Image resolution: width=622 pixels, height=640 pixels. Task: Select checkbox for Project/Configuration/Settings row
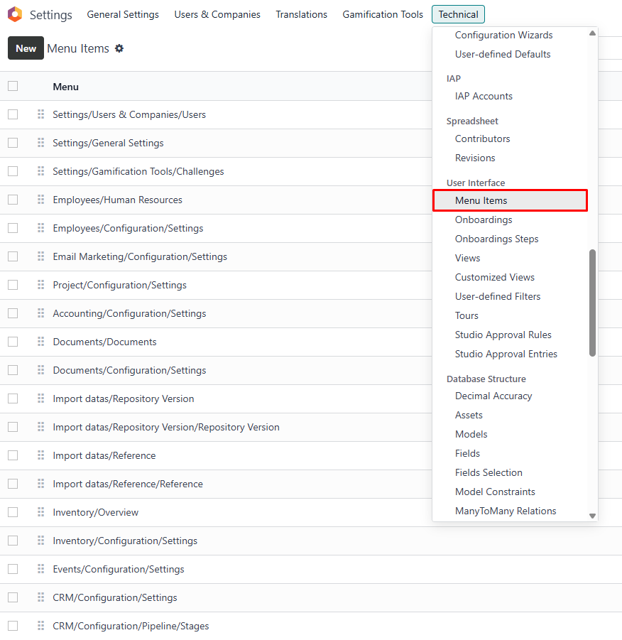click(x=13, y=285)
